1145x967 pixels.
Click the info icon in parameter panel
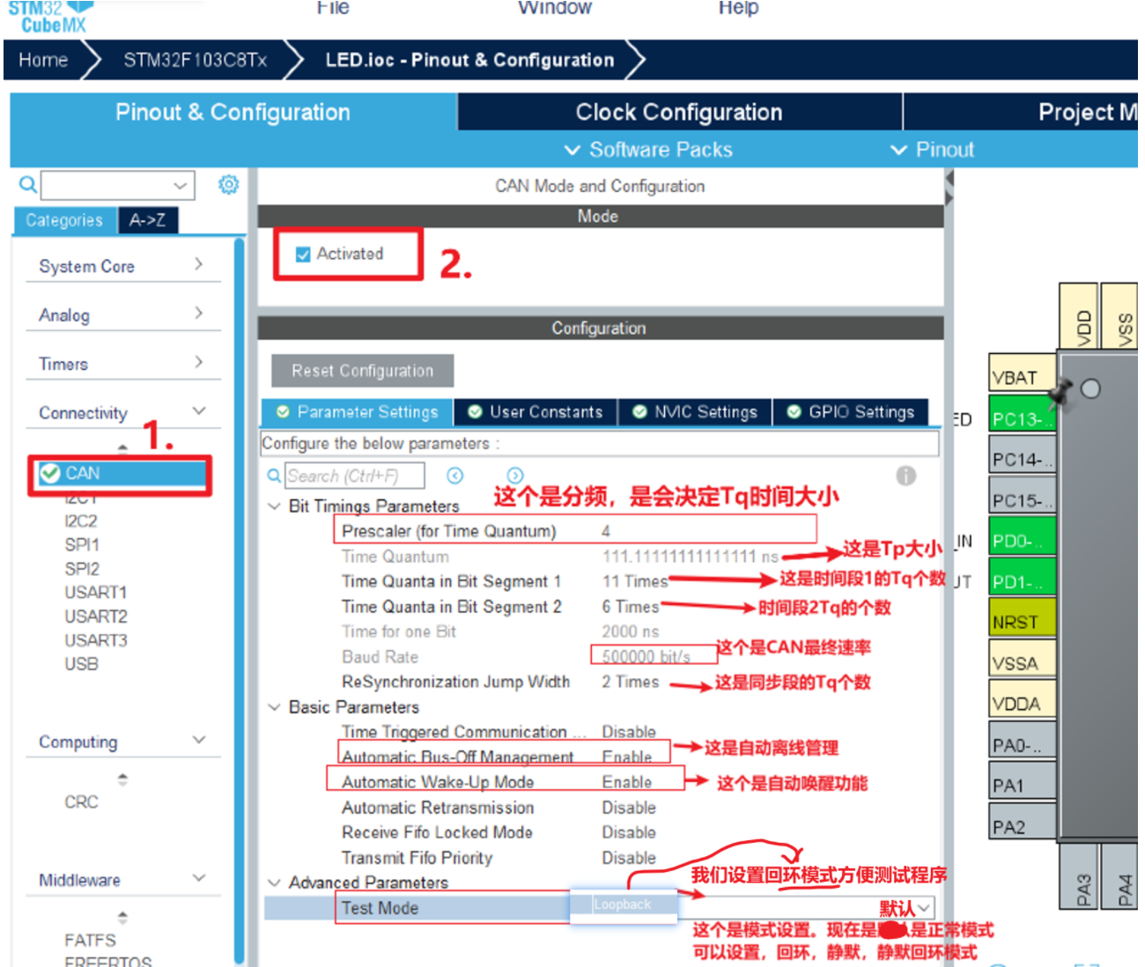(905, 476)
